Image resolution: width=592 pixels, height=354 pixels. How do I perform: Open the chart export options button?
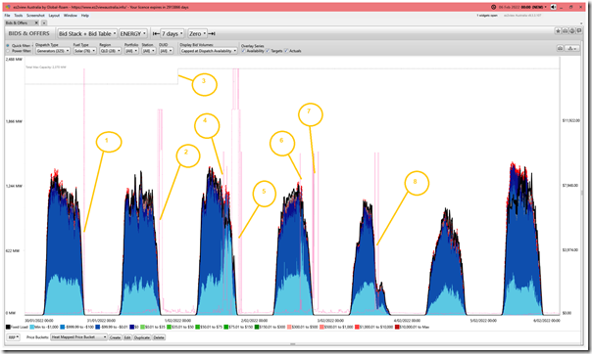572,48
